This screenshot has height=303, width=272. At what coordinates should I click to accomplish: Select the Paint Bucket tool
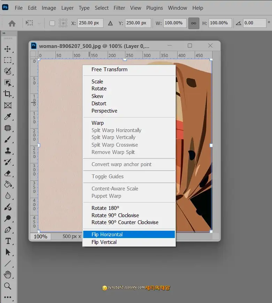(8, 185)
